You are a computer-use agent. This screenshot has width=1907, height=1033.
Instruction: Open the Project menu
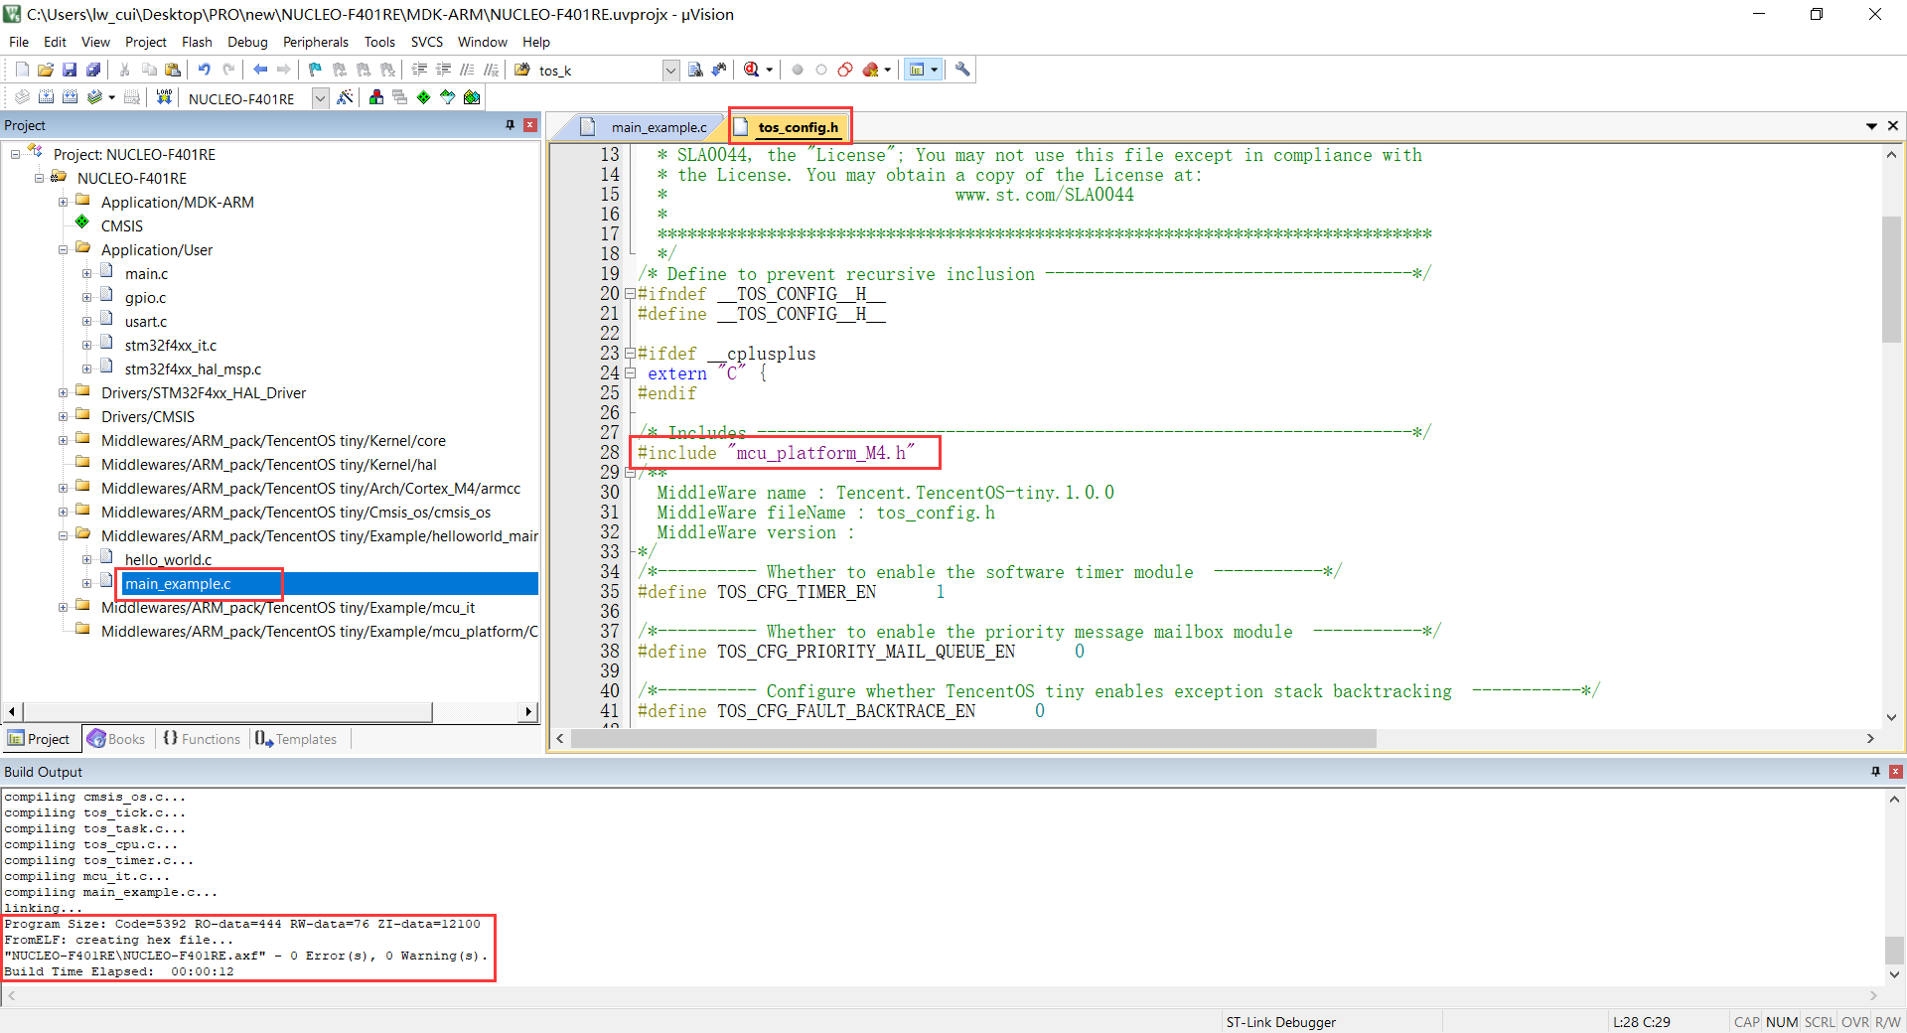145,42
